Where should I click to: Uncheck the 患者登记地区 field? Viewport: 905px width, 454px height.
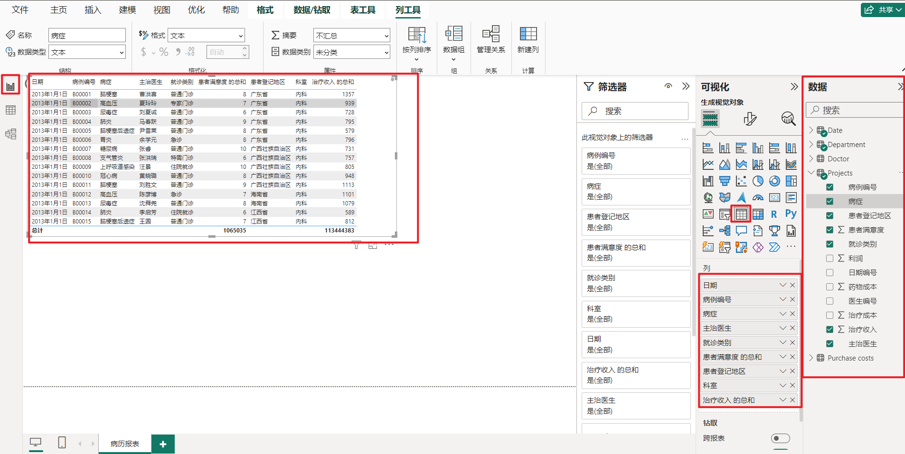[x=830, y=215]
